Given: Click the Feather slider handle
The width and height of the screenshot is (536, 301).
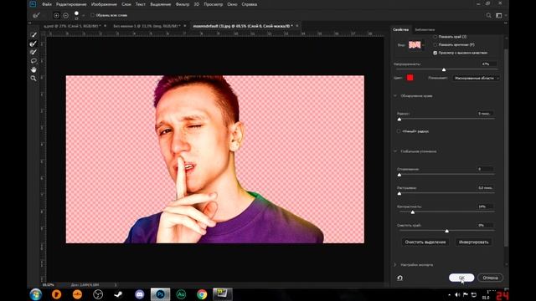Looking at the screenshot, I should (399, 193).
